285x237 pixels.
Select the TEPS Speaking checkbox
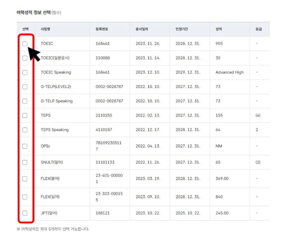coord(25,130)
